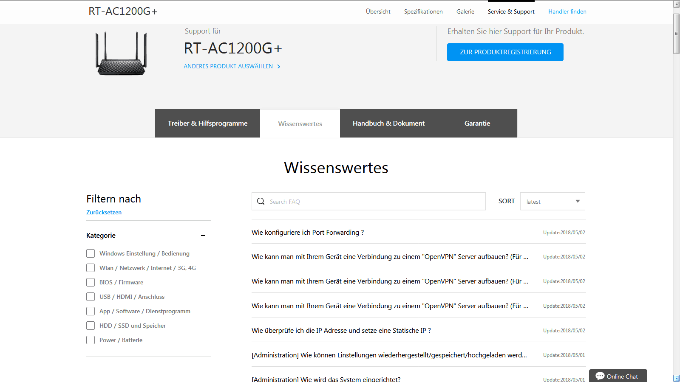The height and width of the screenshot is (382, 680).
Task: Open FAQ Wie wird das System eingerichtet
Action: tap(326, 379)
